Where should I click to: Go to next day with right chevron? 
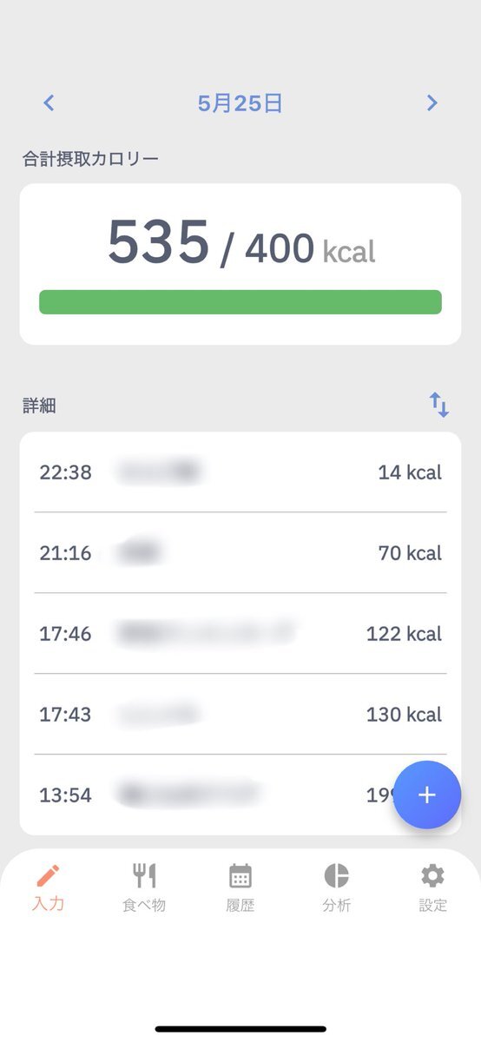tap(432, 103)
